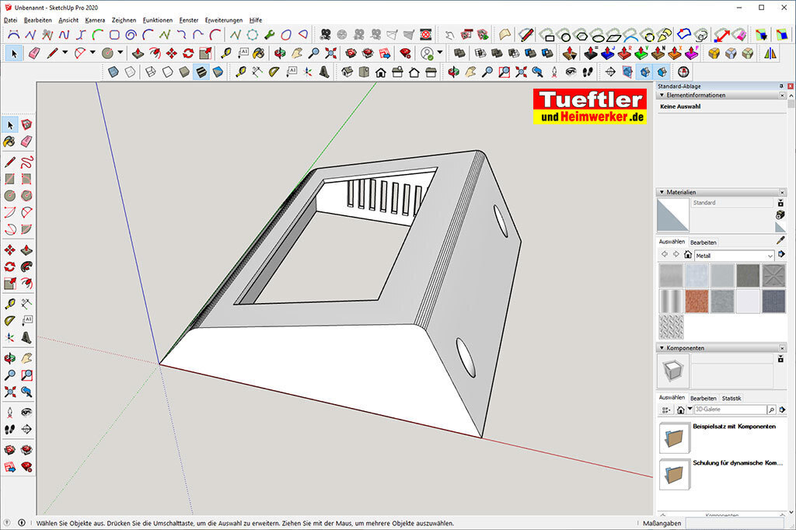796x530 pixels.
Task: Click the eyedropper sample paint icon in Materialien
Action: pos(780,241)
